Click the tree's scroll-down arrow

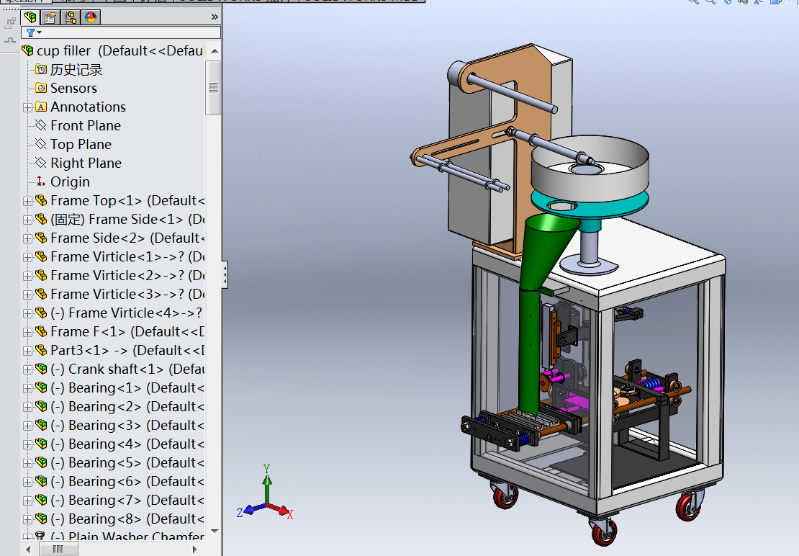tap(215, 531)
